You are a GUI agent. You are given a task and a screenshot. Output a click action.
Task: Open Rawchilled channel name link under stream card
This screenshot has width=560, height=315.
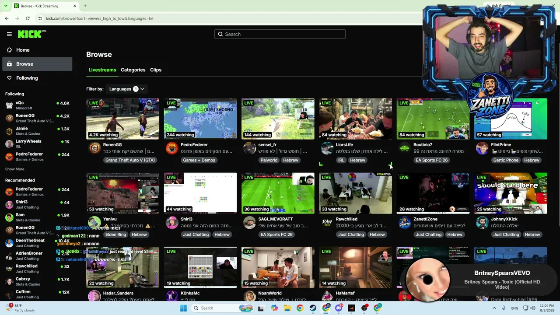click(x=346, y=219)
